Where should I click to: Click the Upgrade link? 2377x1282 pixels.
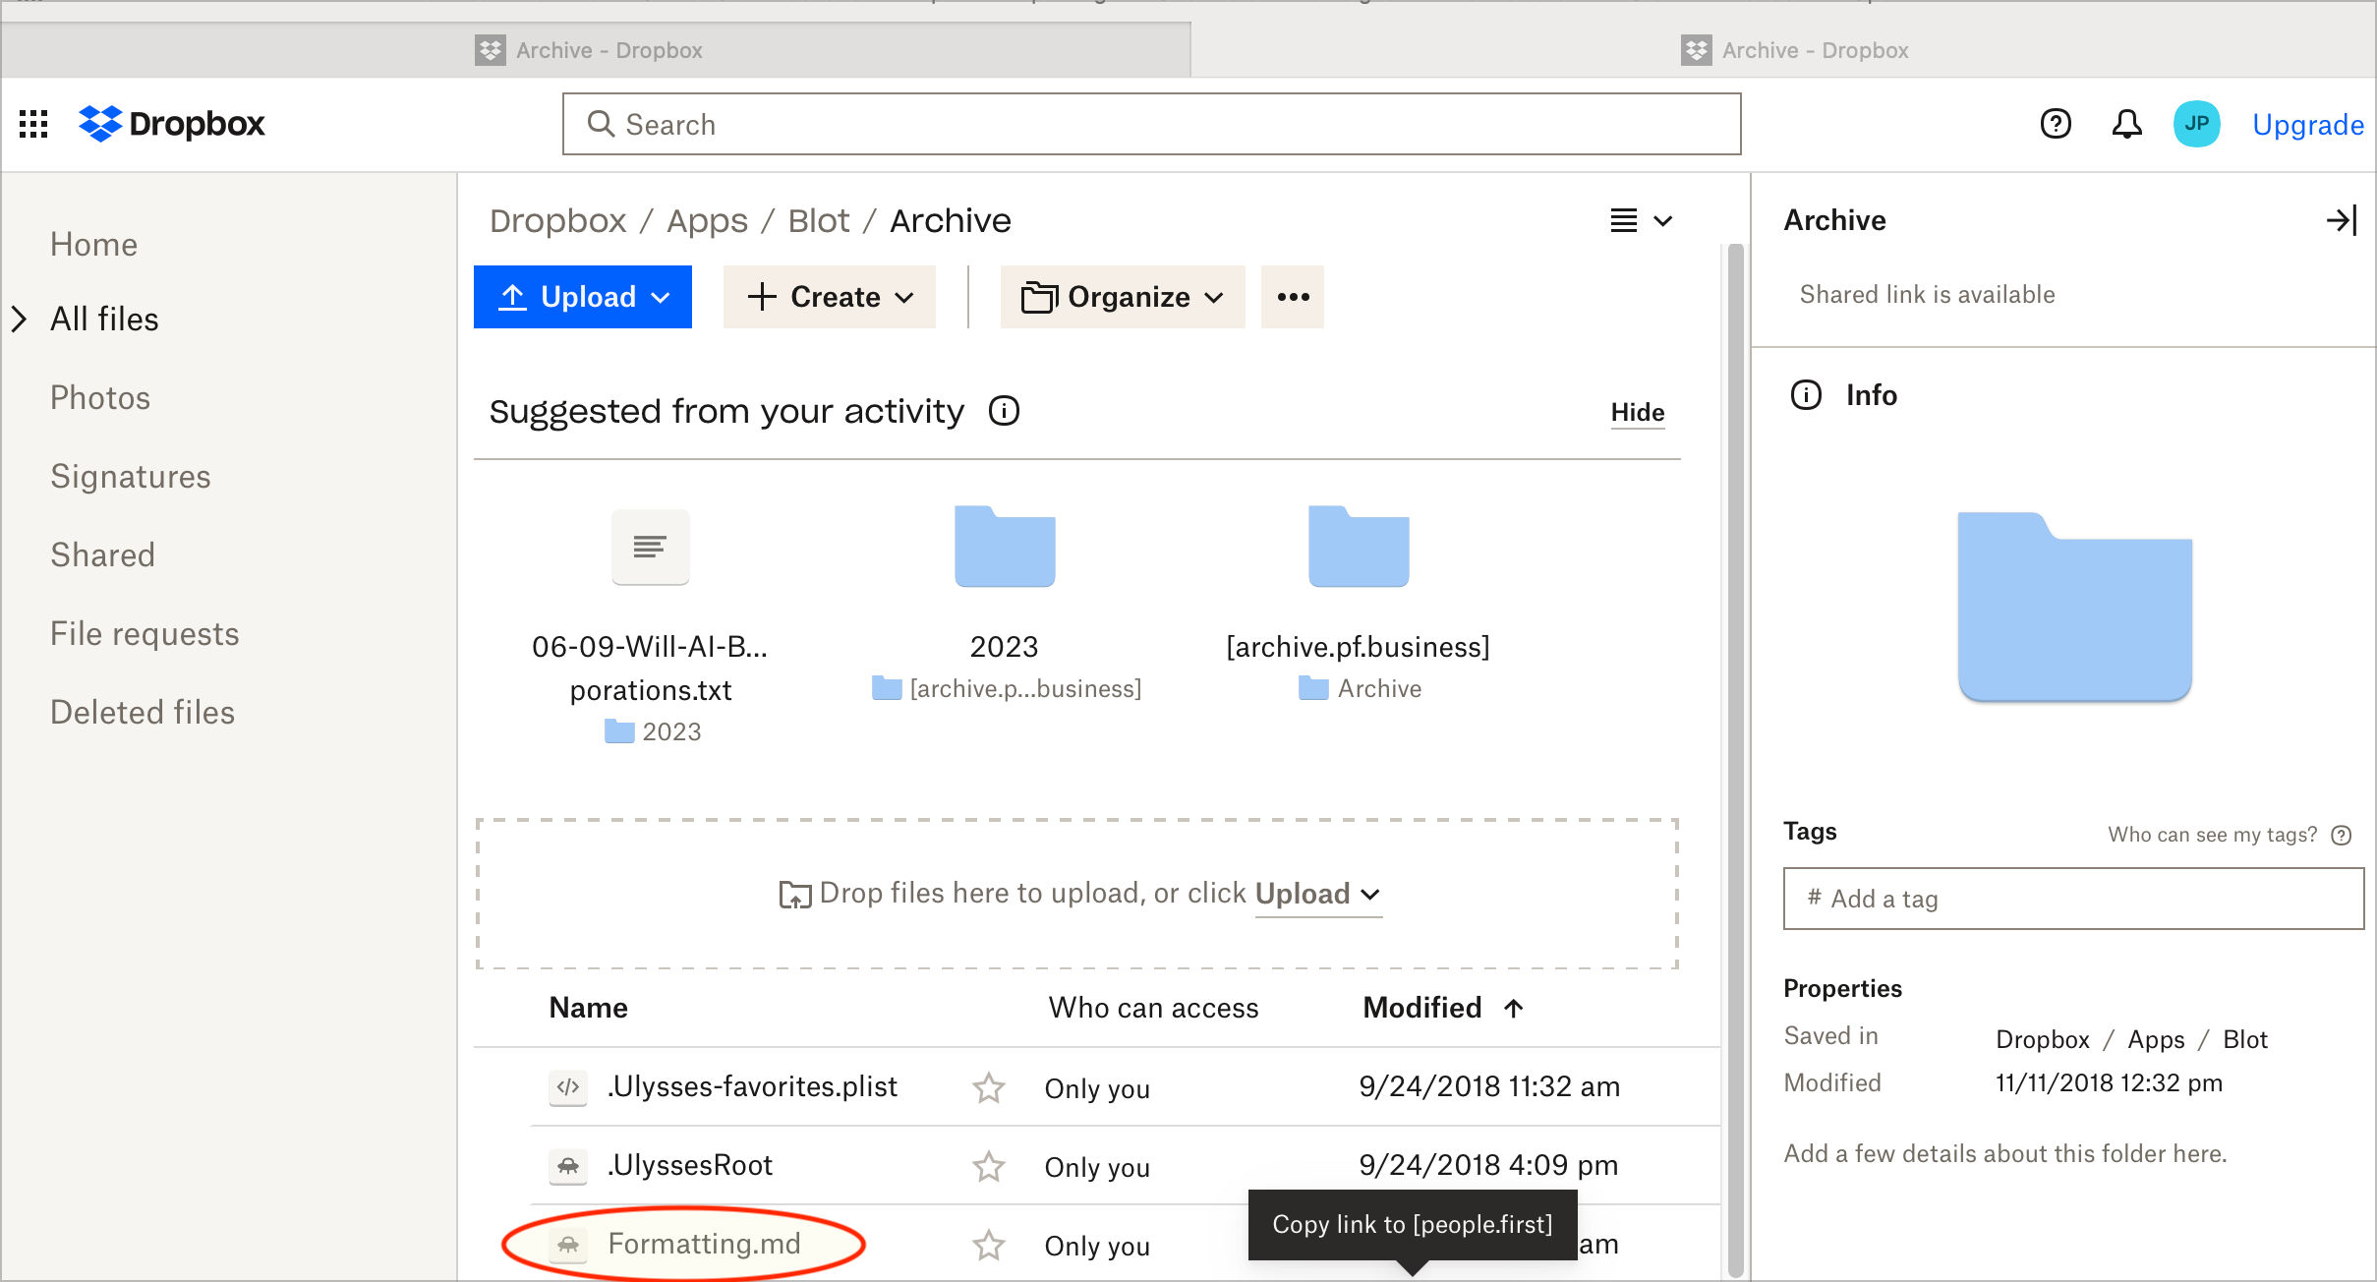pos(2308,125)
